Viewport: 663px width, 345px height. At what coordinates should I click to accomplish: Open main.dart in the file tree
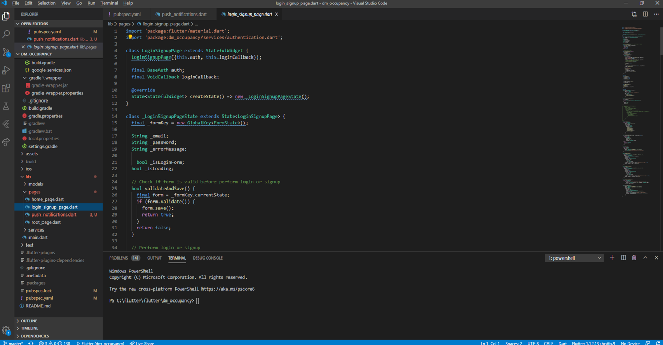38,237
